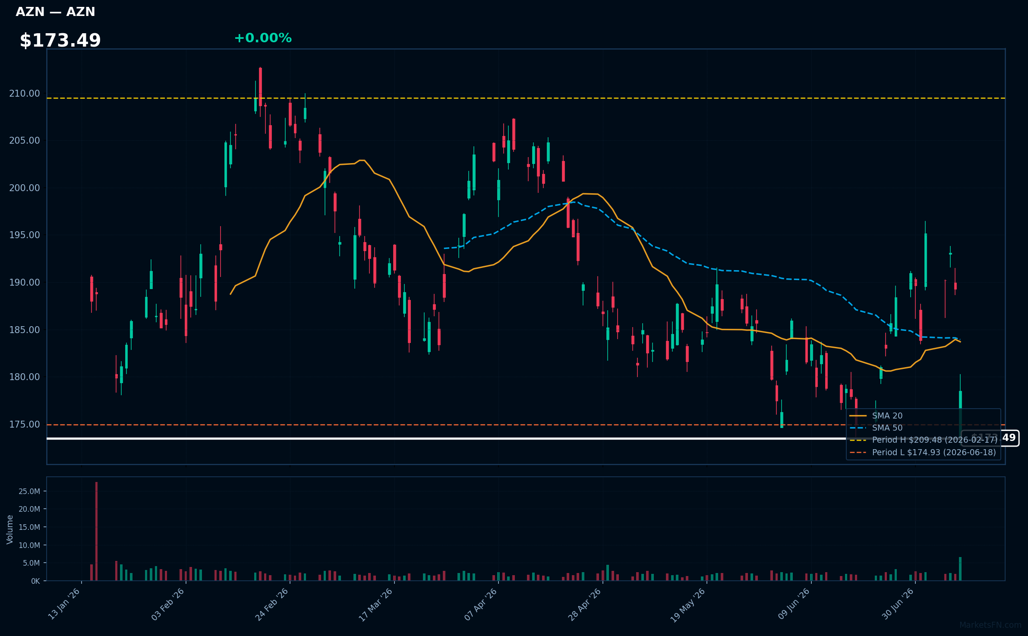Image resolution: width=1028 pixels, height=636 pixels.
Task: Click the 5.0M volume axis label
Action: [32, 563]
